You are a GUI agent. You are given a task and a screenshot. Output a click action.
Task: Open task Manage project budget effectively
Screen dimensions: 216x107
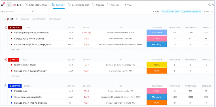coord(30,71)
